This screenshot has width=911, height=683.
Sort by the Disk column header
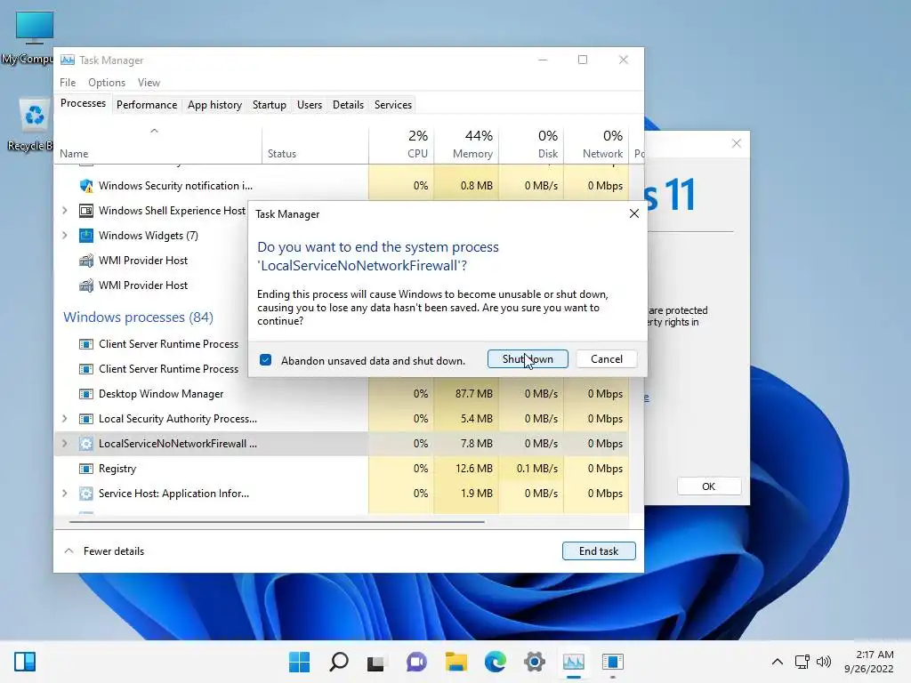(531, 144)
